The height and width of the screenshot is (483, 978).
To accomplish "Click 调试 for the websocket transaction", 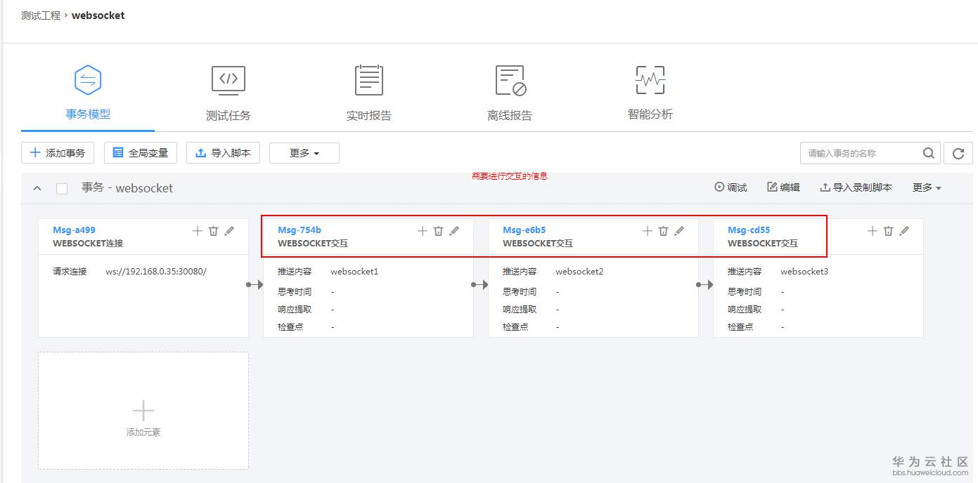I will [731, 187].
